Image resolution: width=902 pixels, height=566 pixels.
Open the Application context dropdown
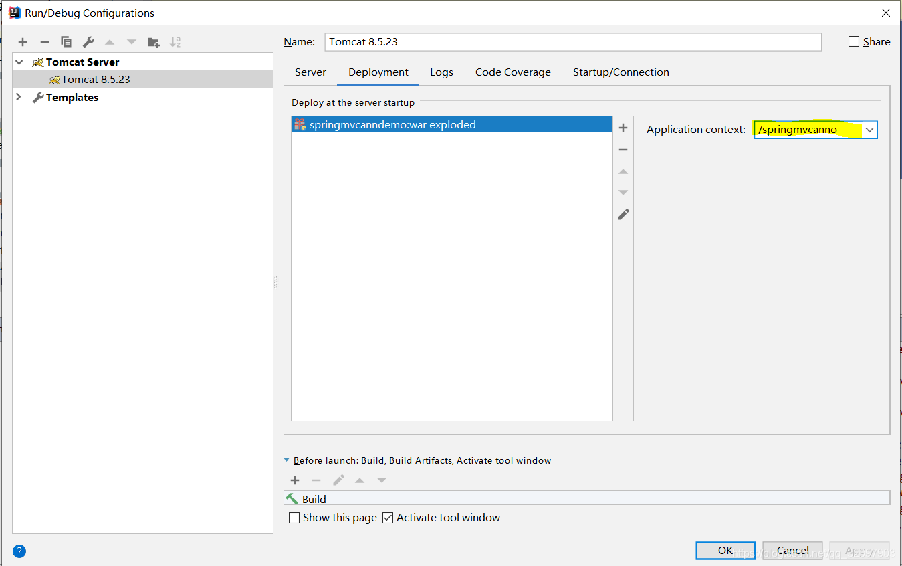869,130
